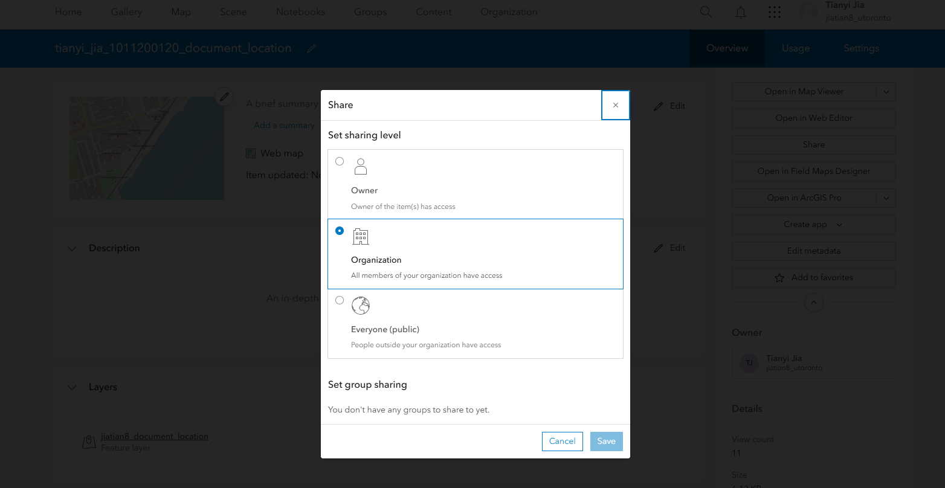Open the app launcher grid icon

[775, 12]
